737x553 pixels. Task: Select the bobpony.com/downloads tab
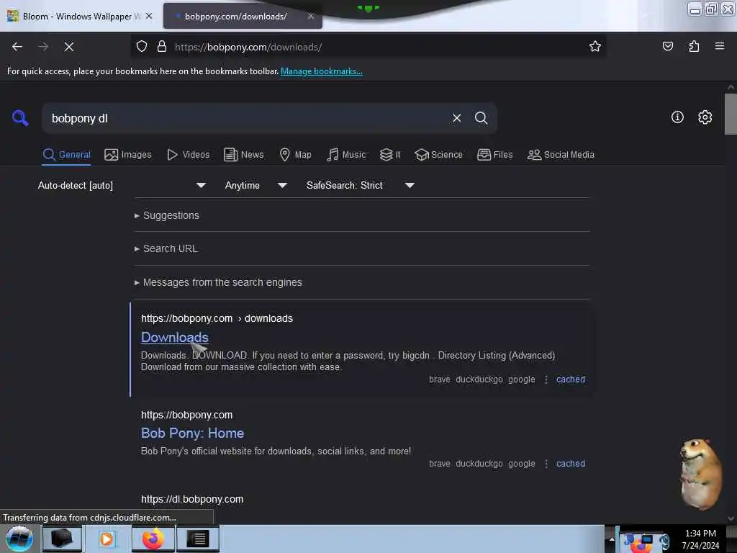pos(243,16)
